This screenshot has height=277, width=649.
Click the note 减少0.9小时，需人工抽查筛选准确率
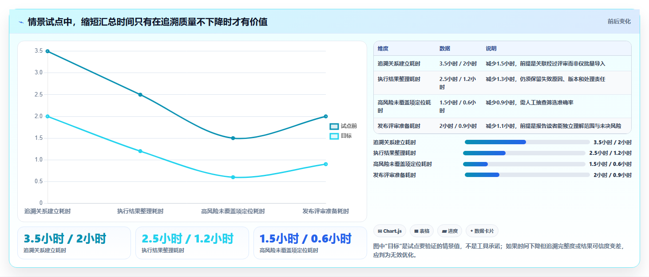[x=530, y=103]
